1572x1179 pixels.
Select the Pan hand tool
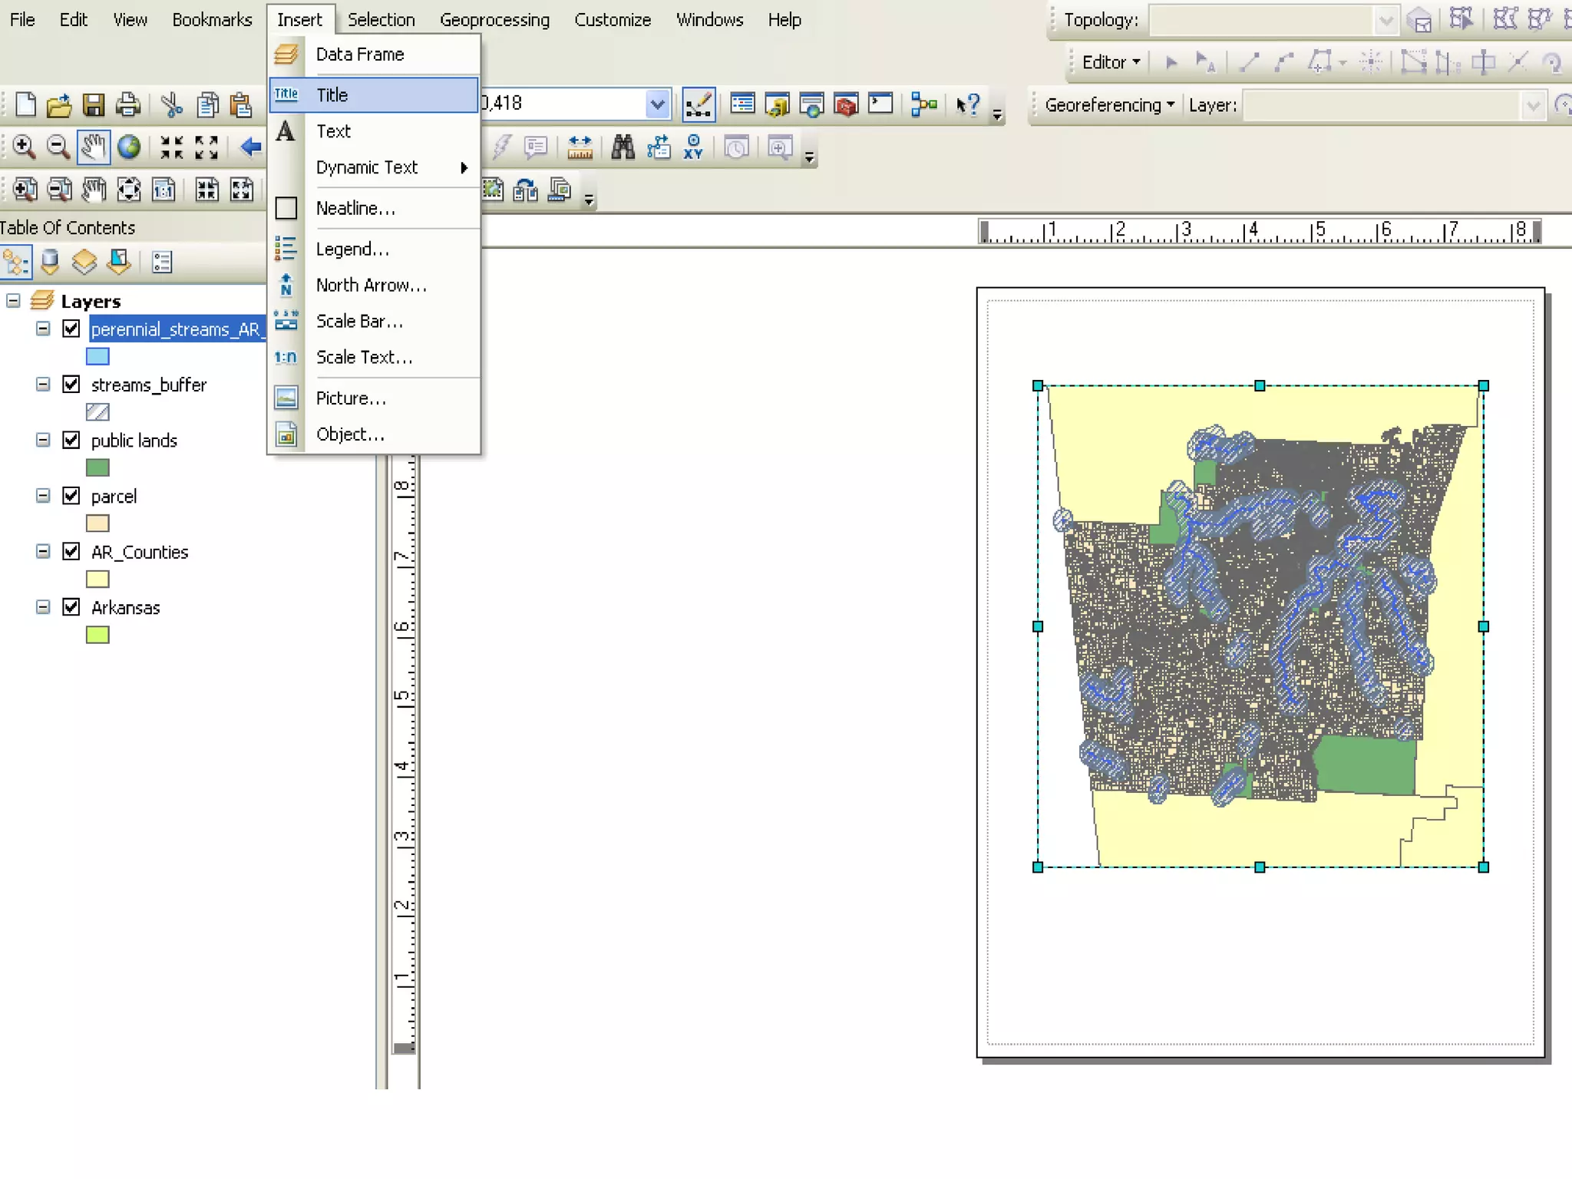pos(94,147)
